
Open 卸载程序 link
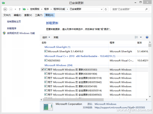(12, 28)
